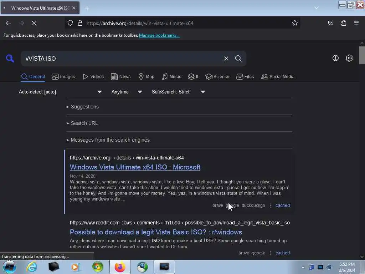List all tabs dropdown arrow
The image size is (365, 274).
(317, 8)
